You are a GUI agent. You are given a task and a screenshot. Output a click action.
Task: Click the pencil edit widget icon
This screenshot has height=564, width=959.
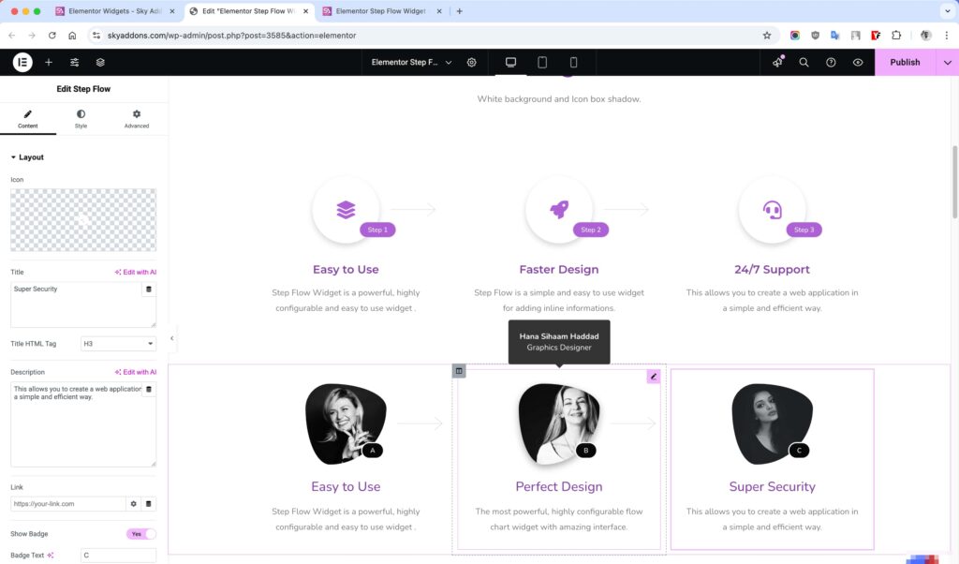[x=653, y=377]
